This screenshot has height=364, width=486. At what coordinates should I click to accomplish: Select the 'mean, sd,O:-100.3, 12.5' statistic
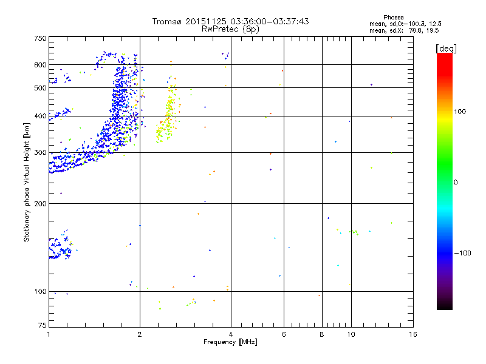pyautogui.click(x=405, y=24)
